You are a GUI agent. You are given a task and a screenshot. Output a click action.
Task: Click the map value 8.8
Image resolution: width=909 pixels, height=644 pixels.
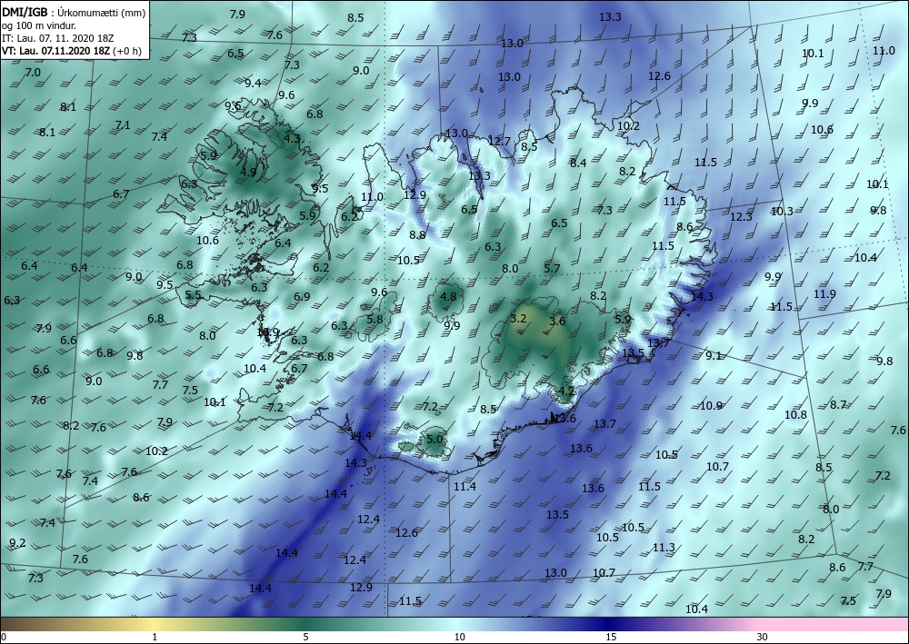point(417,235)
